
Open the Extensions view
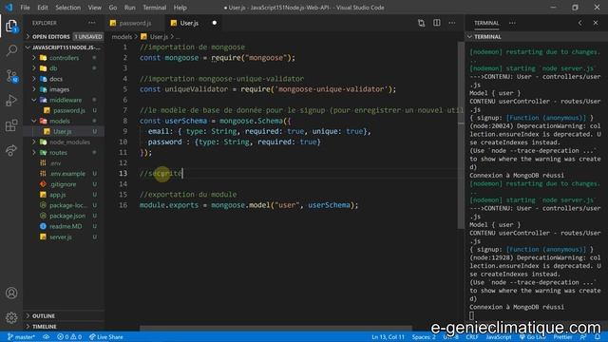click(x=11, y=125)
